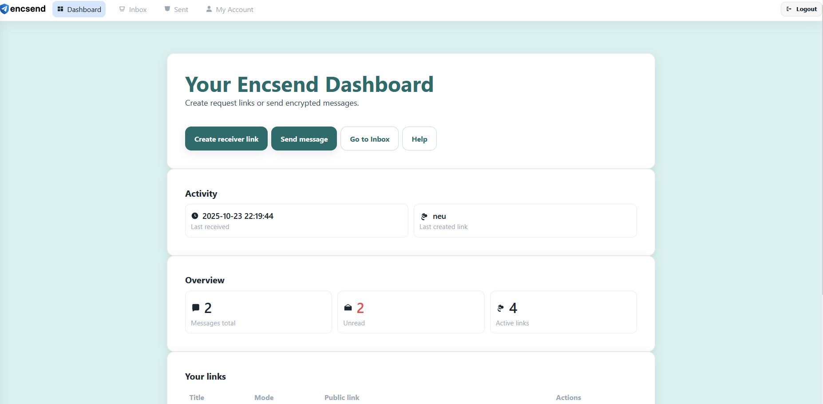Open the Help page
The image size is (823, 404).
coord(419,139)
